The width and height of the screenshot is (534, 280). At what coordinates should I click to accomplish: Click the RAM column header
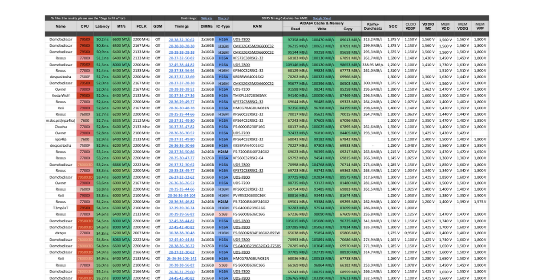pos(257,26)
